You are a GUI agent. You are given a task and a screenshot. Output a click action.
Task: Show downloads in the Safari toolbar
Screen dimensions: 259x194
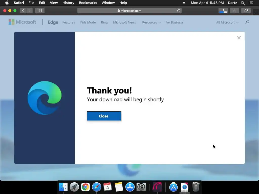[x=223, y=11]
